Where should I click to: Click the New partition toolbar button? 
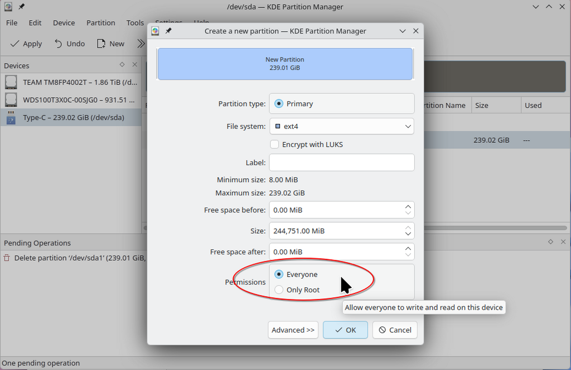click(x=111, y=44)
